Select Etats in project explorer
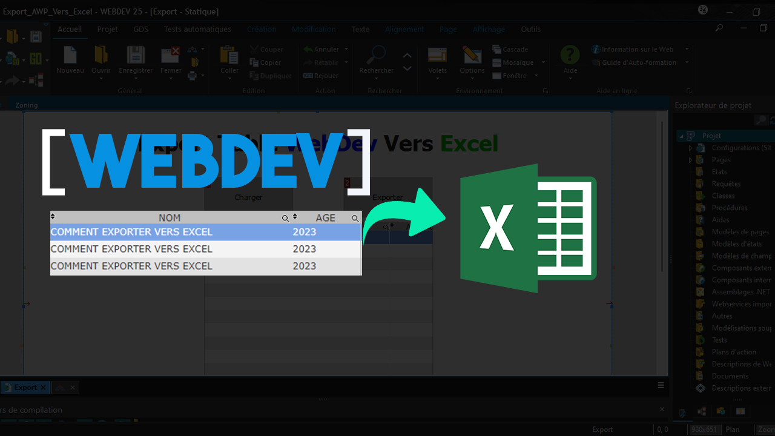This screenshot has height=436, width=775. [x=719, y=172]
